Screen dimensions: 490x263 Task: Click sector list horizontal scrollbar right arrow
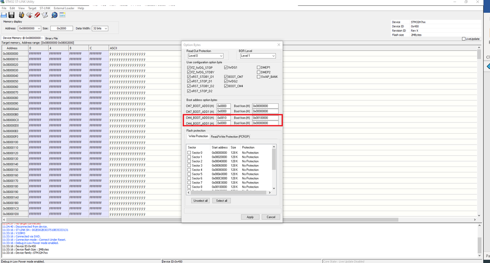(270, 192)
